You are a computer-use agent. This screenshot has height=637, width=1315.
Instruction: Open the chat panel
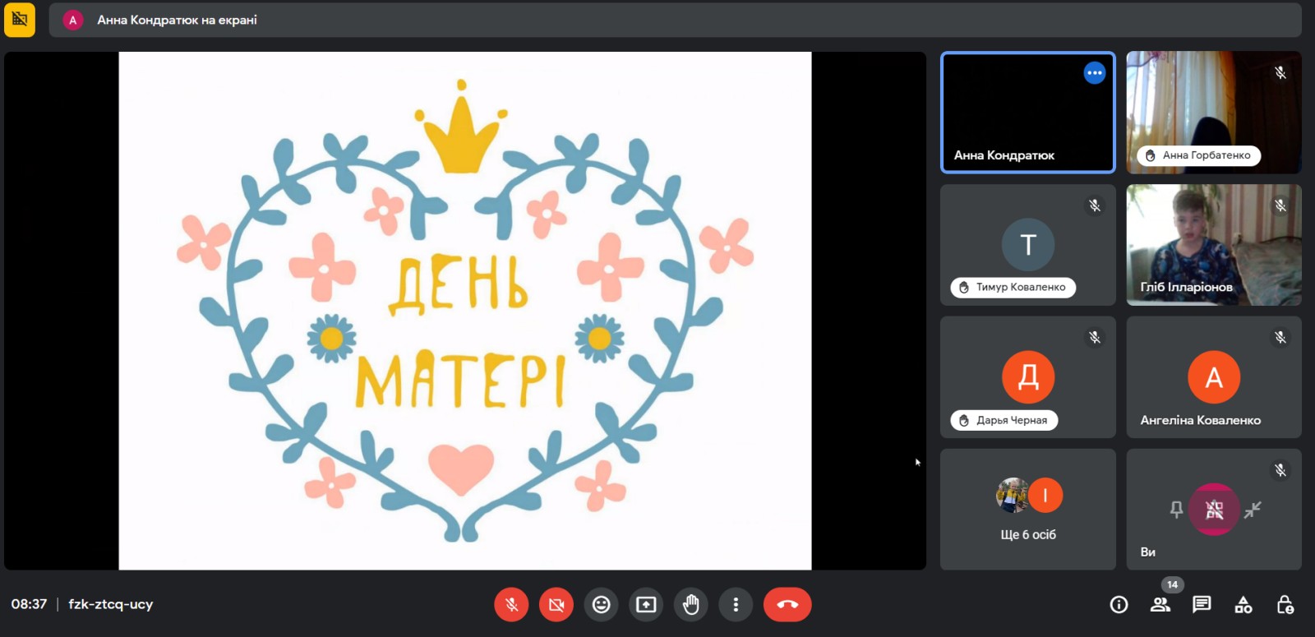[x=1202, y=605]
